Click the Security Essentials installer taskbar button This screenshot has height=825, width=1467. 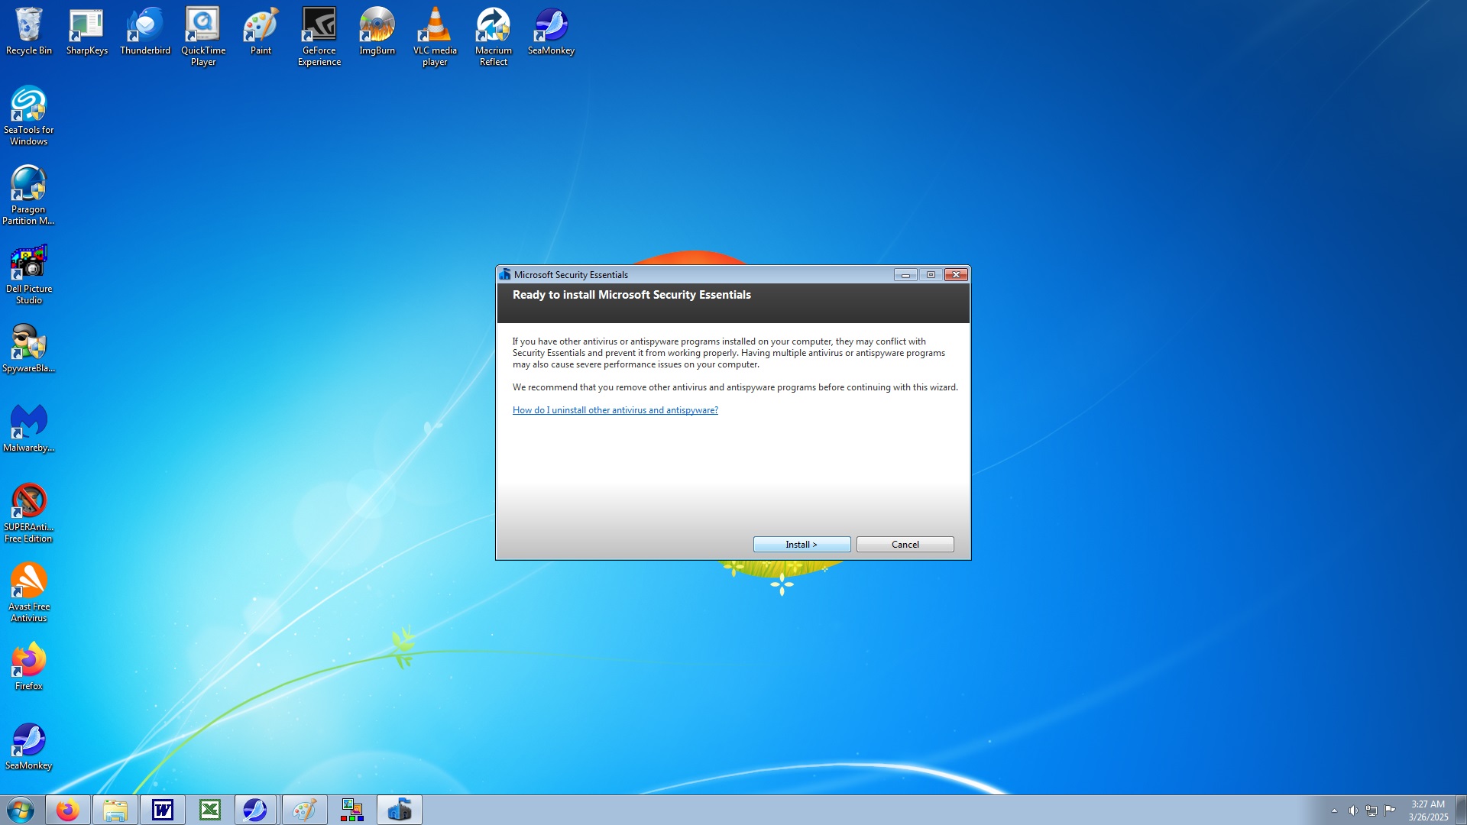pyautogui.click(x=399, y=810)
